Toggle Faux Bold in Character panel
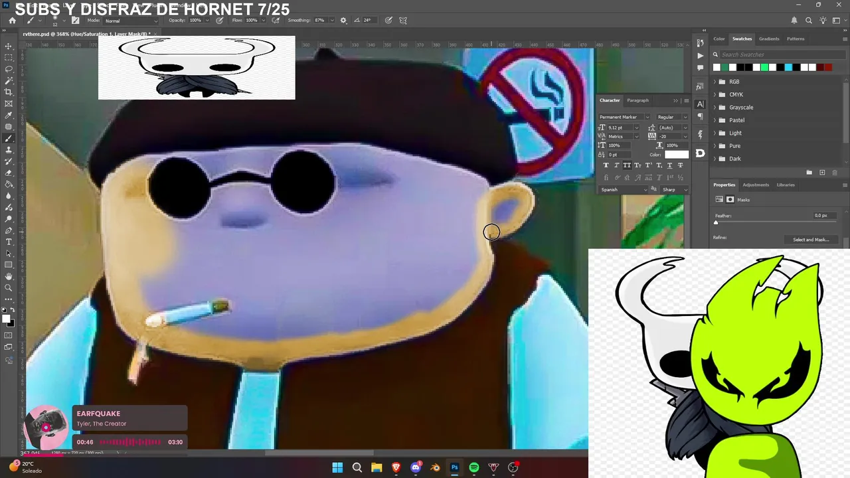Viewport: 850px width, 478px height. (x=606, y=165)
